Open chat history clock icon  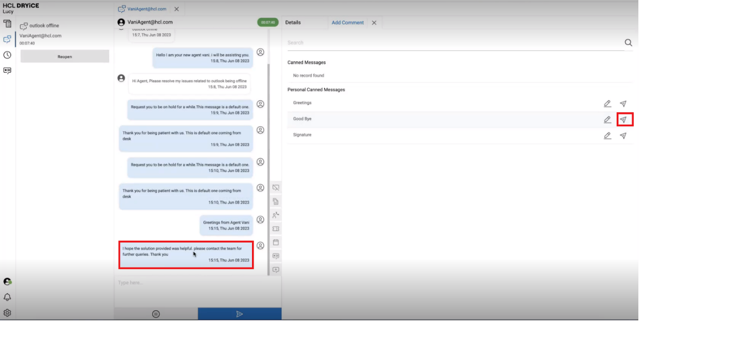click(x=7, y=55)
